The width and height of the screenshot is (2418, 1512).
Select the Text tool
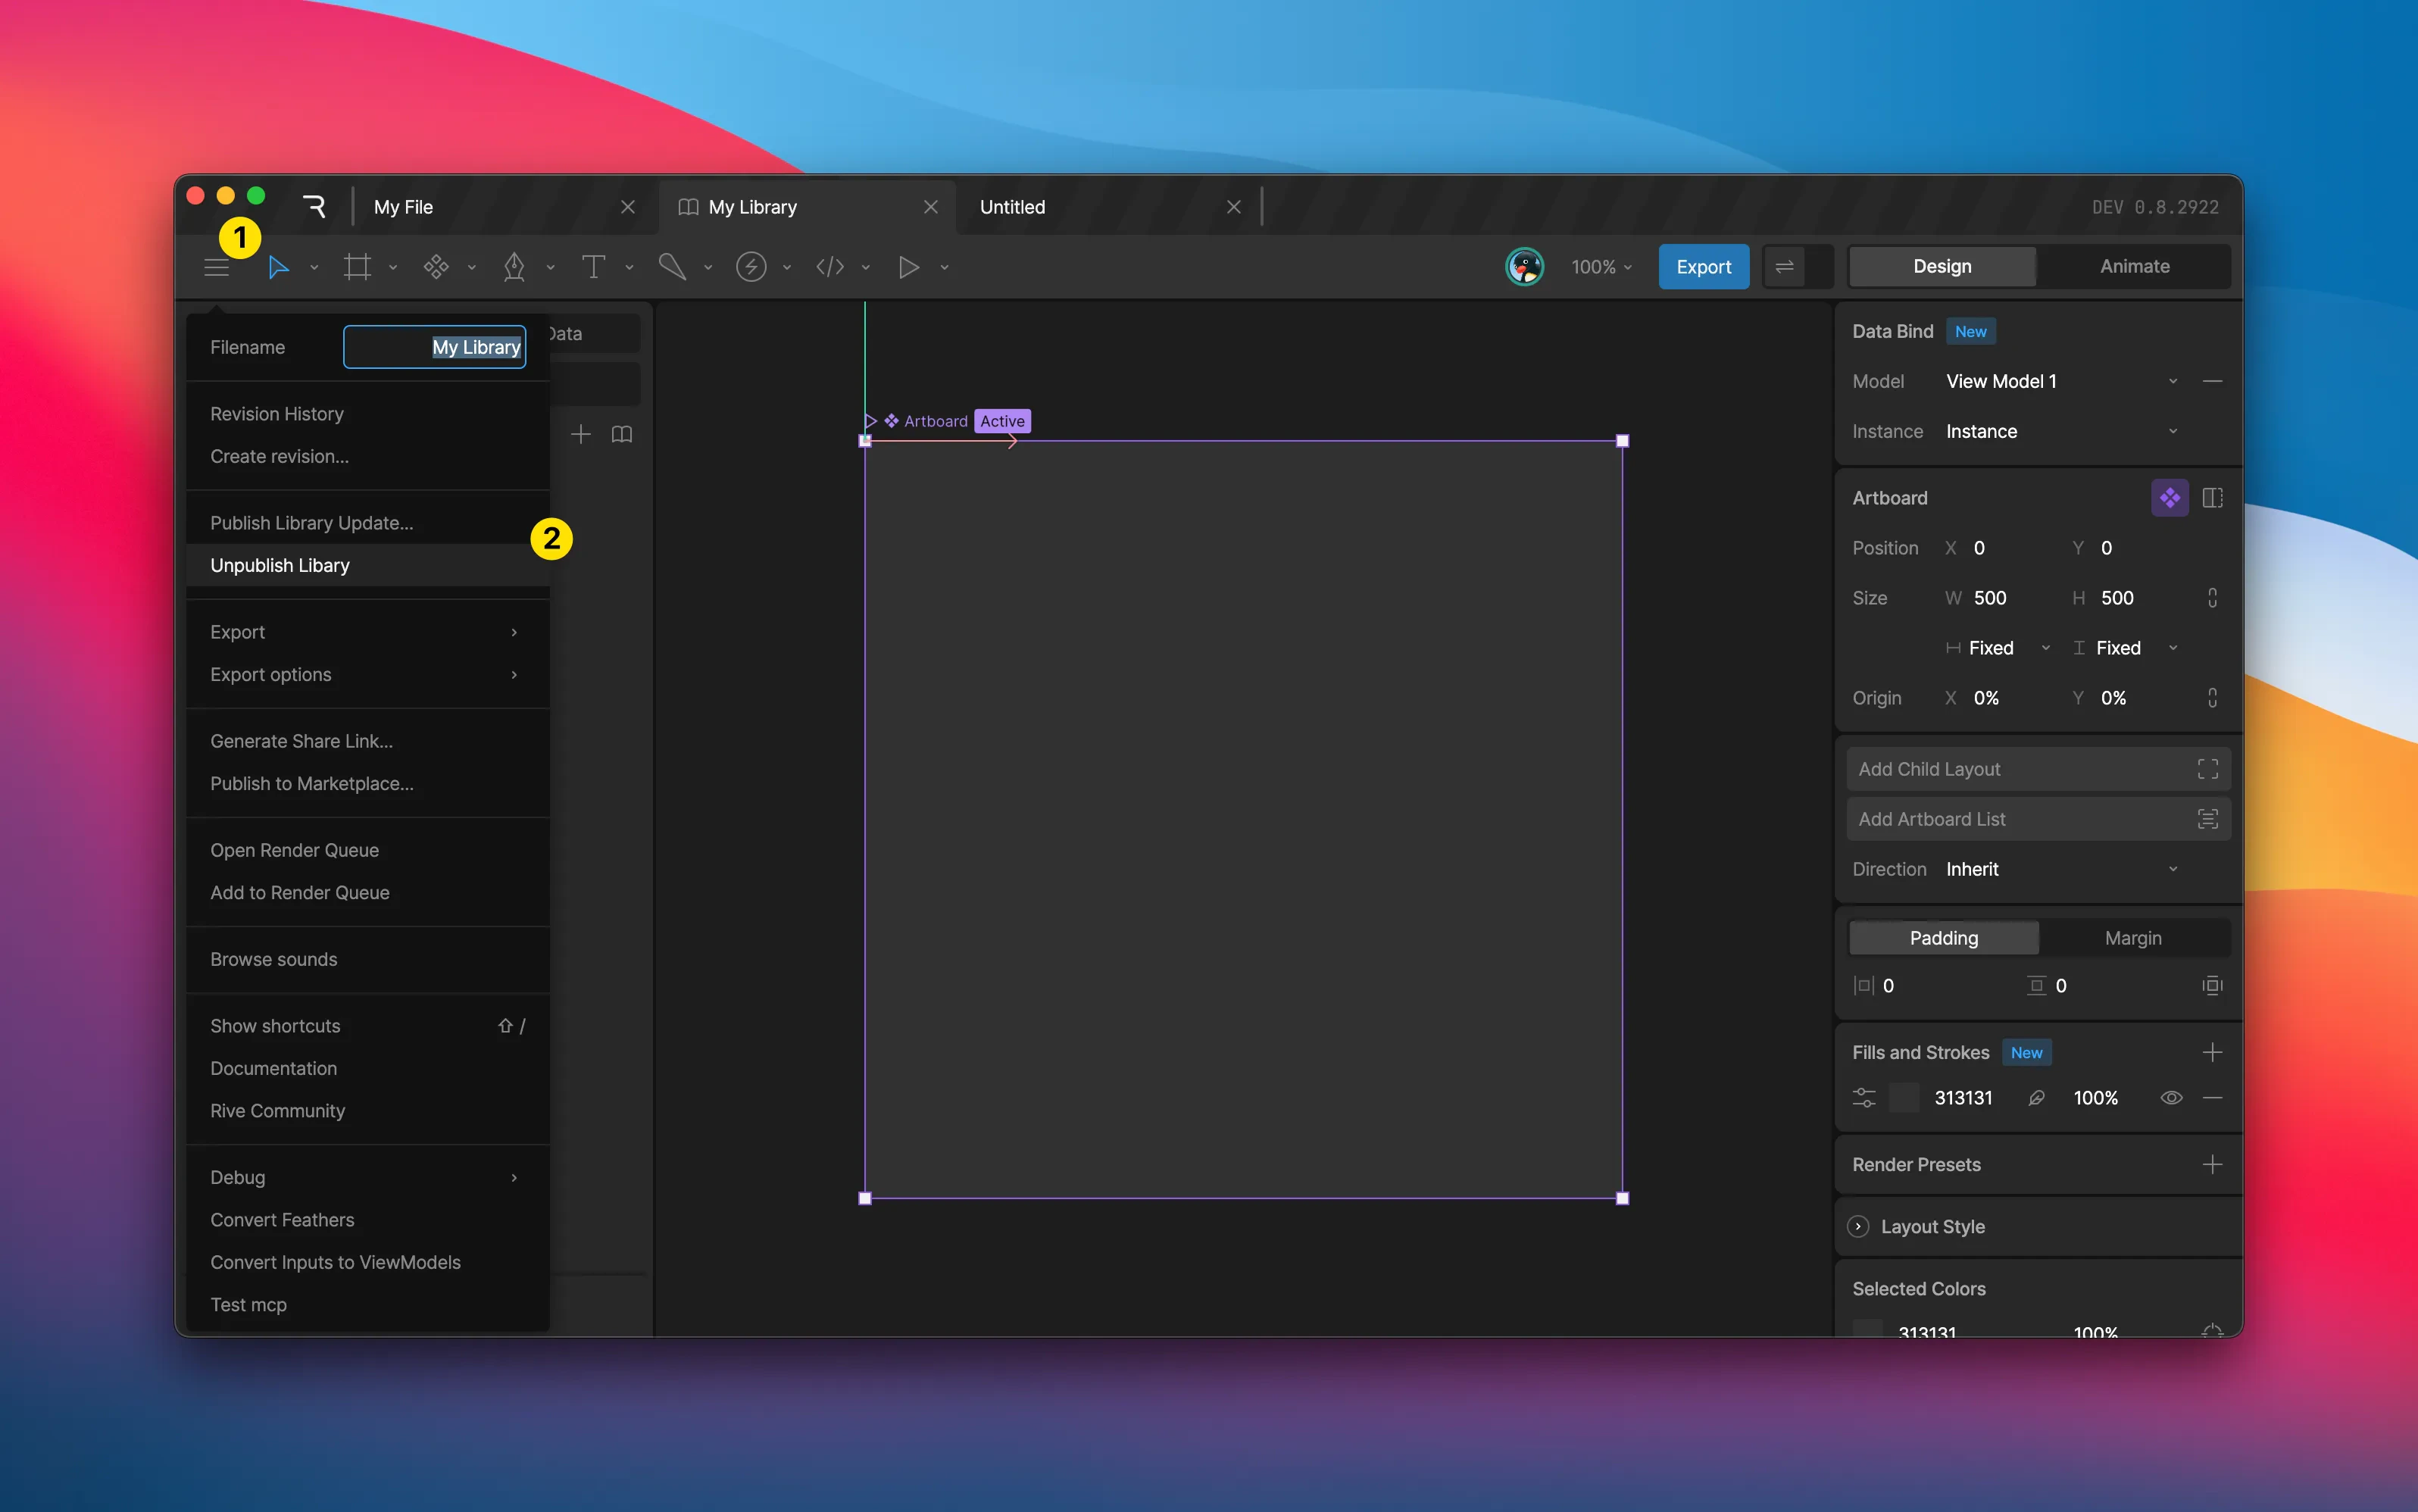593,267
